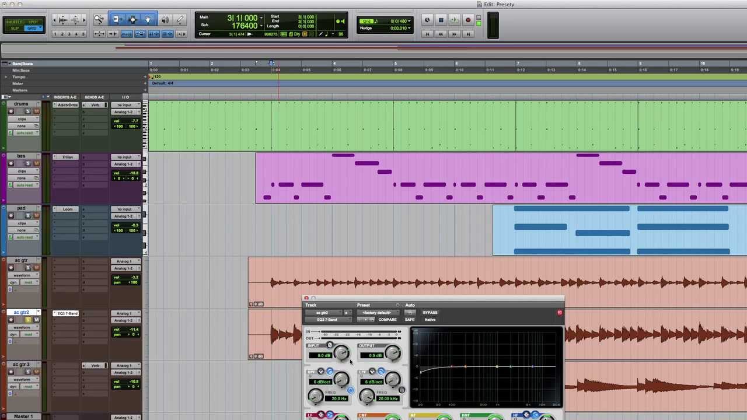Toggle solo on the drums track
Viewport: 747px width, 420px height.
tap(27, 111)
